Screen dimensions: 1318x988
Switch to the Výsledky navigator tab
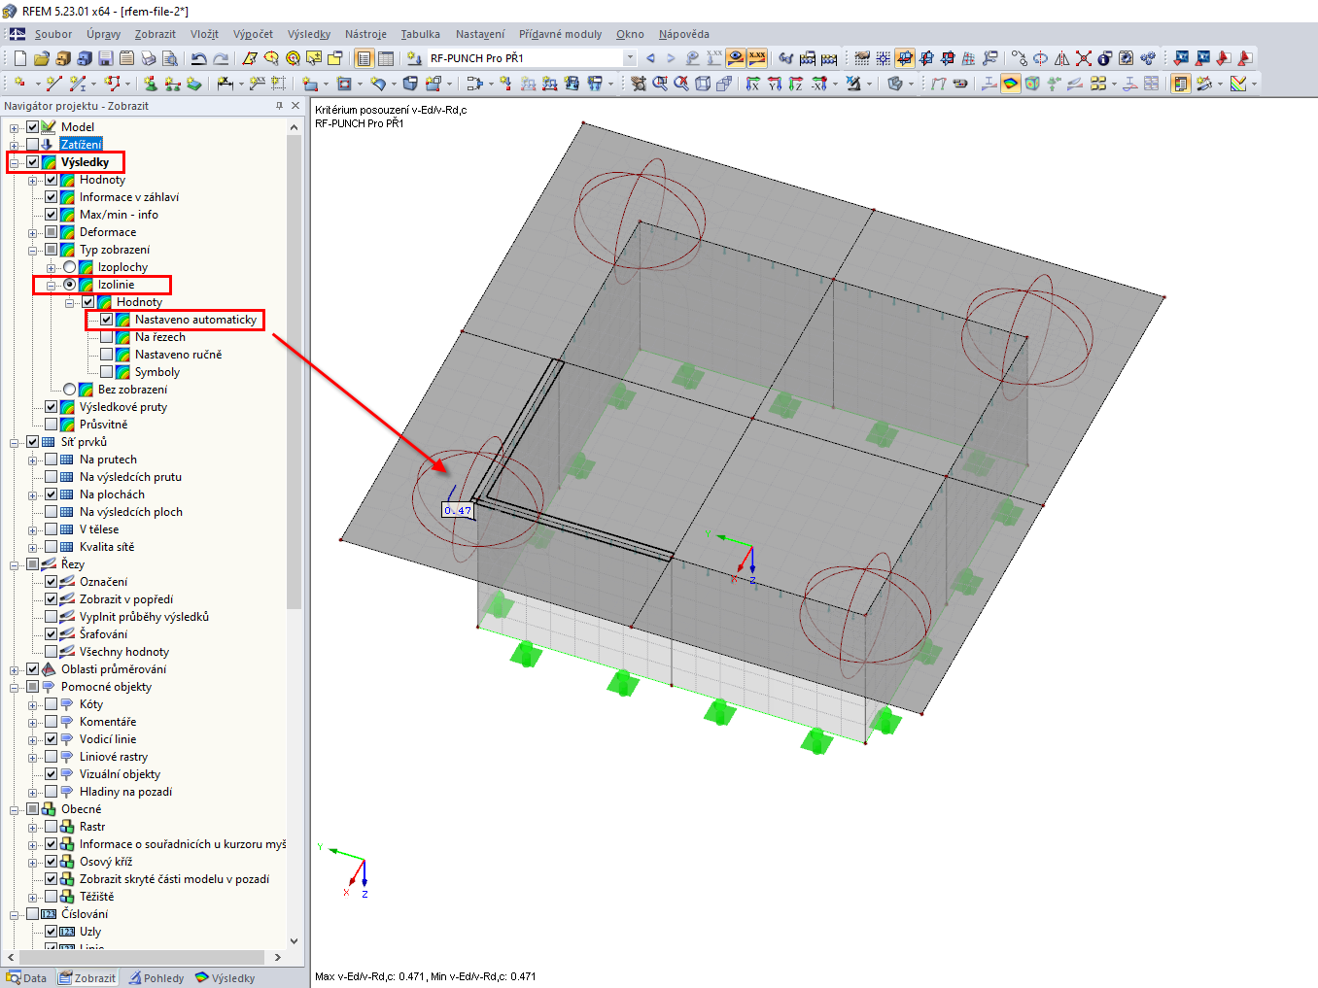(x=225, y=978)
